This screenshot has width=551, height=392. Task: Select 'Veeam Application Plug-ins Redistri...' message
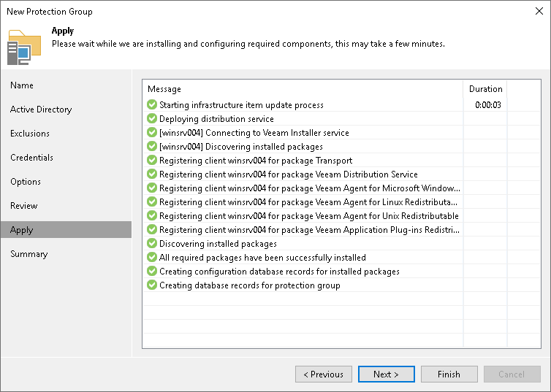point(309,229)
